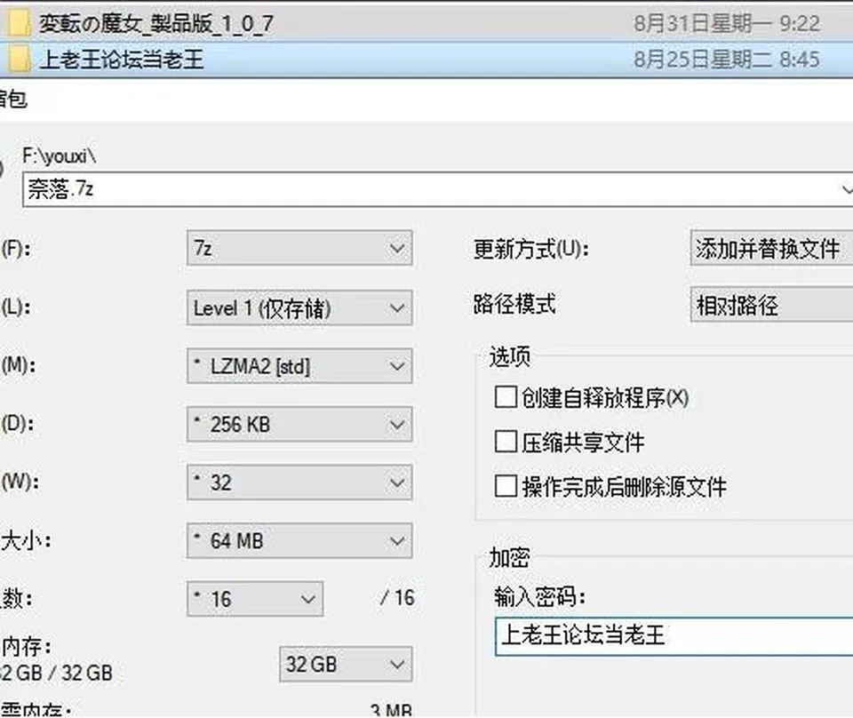Open the compression level dropdown Level 1
Screen dimensions: 853x718
[299, 307]
